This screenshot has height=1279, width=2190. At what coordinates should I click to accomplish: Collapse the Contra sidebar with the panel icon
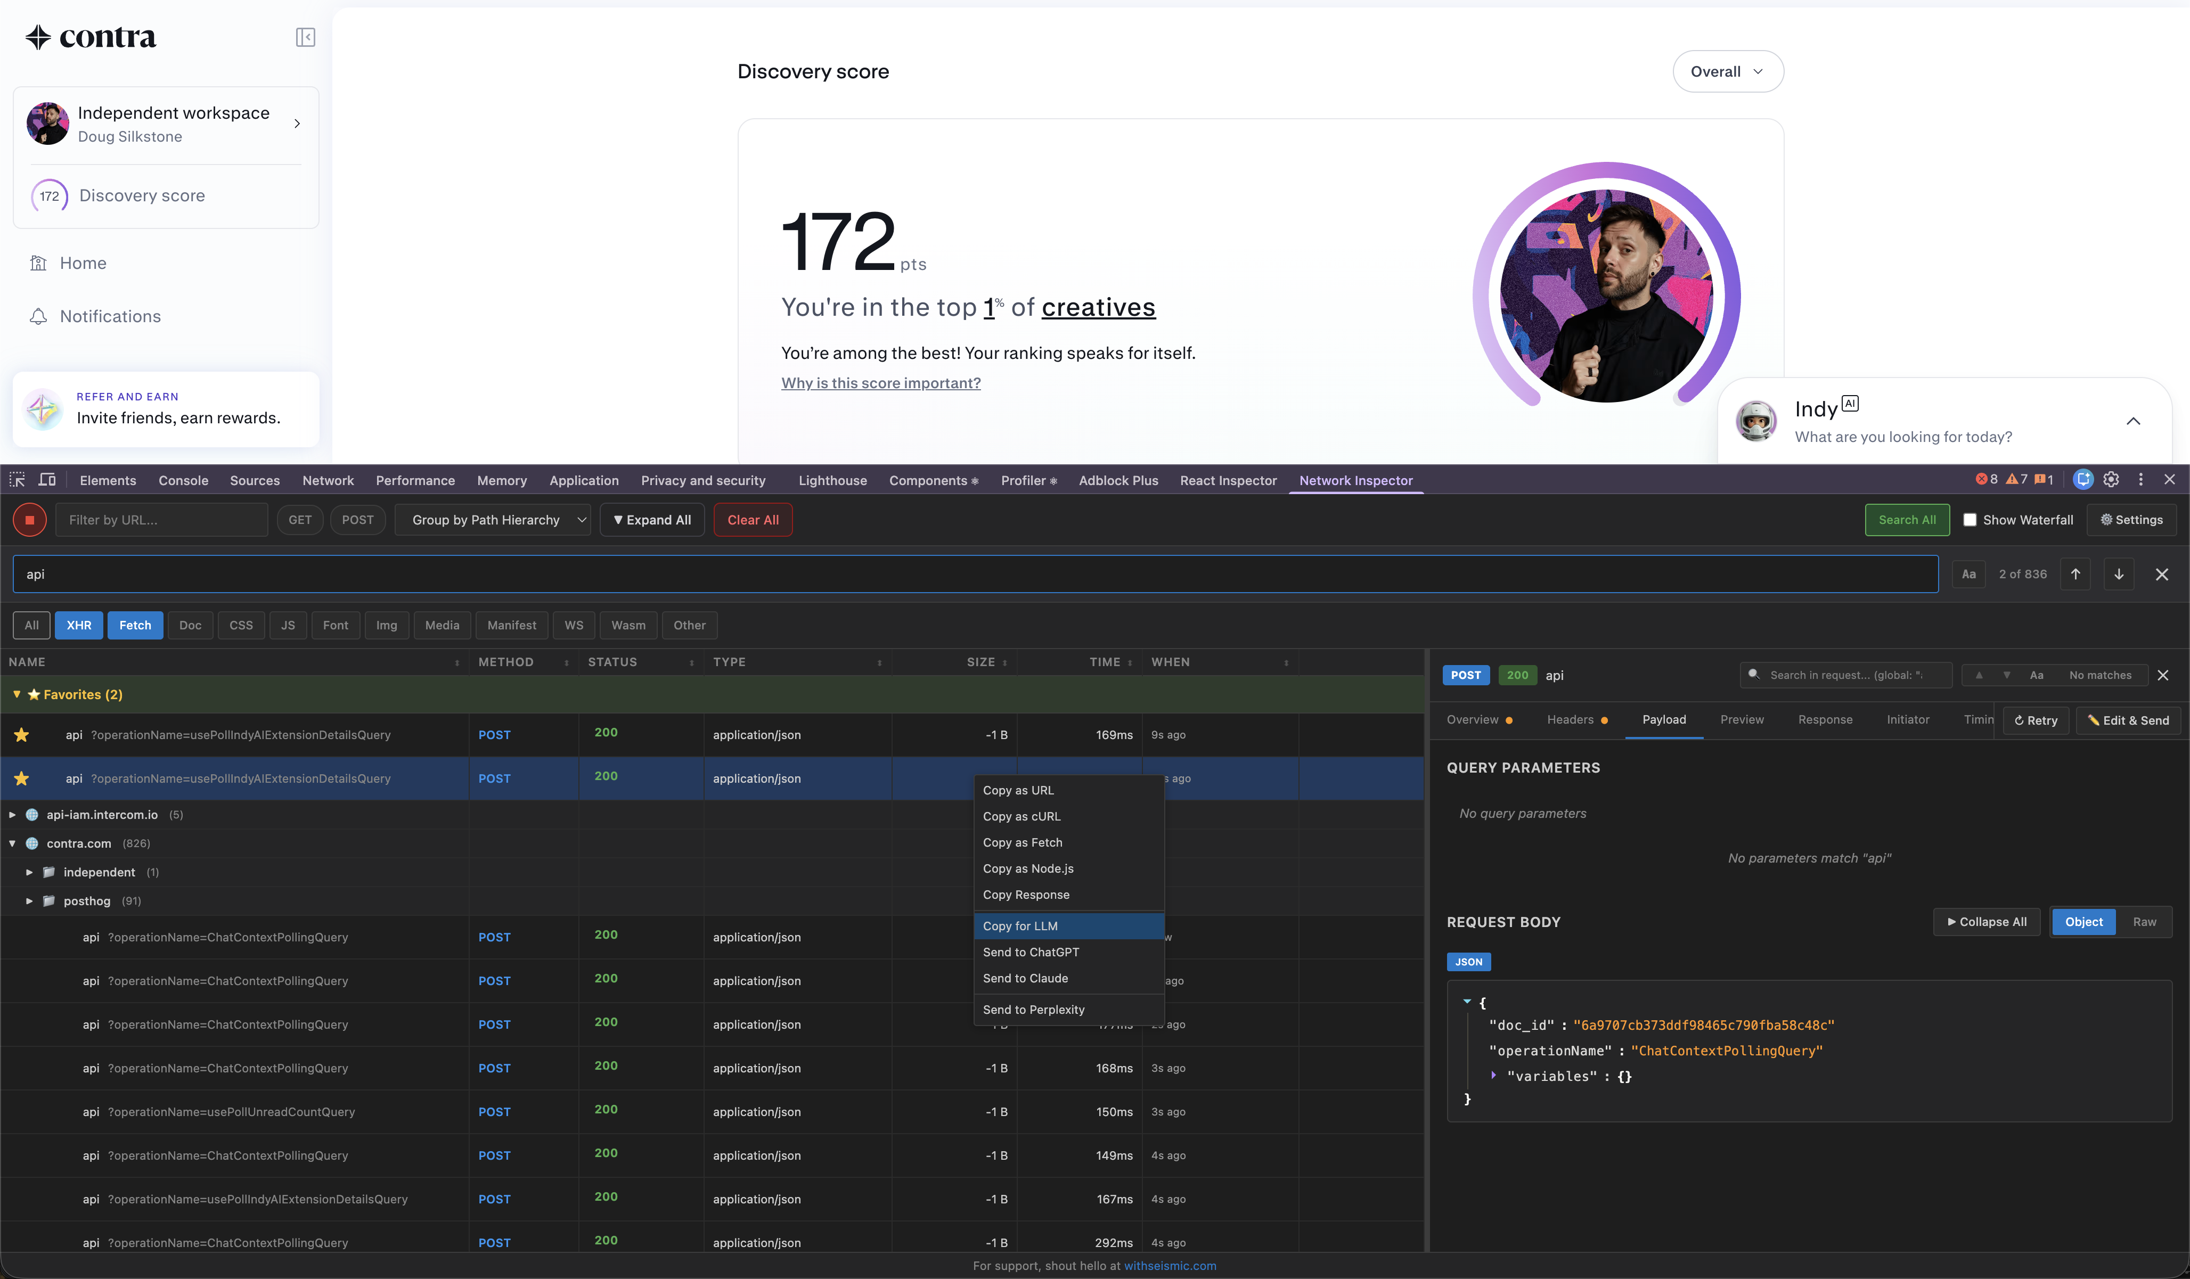tap(305, 37)
